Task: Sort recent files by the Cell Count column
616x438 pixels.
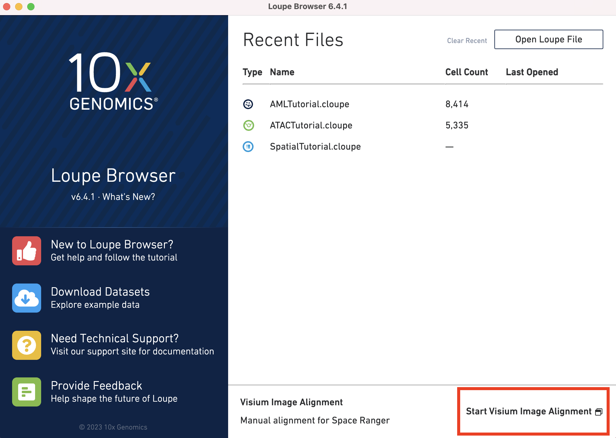Action: (467, 72)
